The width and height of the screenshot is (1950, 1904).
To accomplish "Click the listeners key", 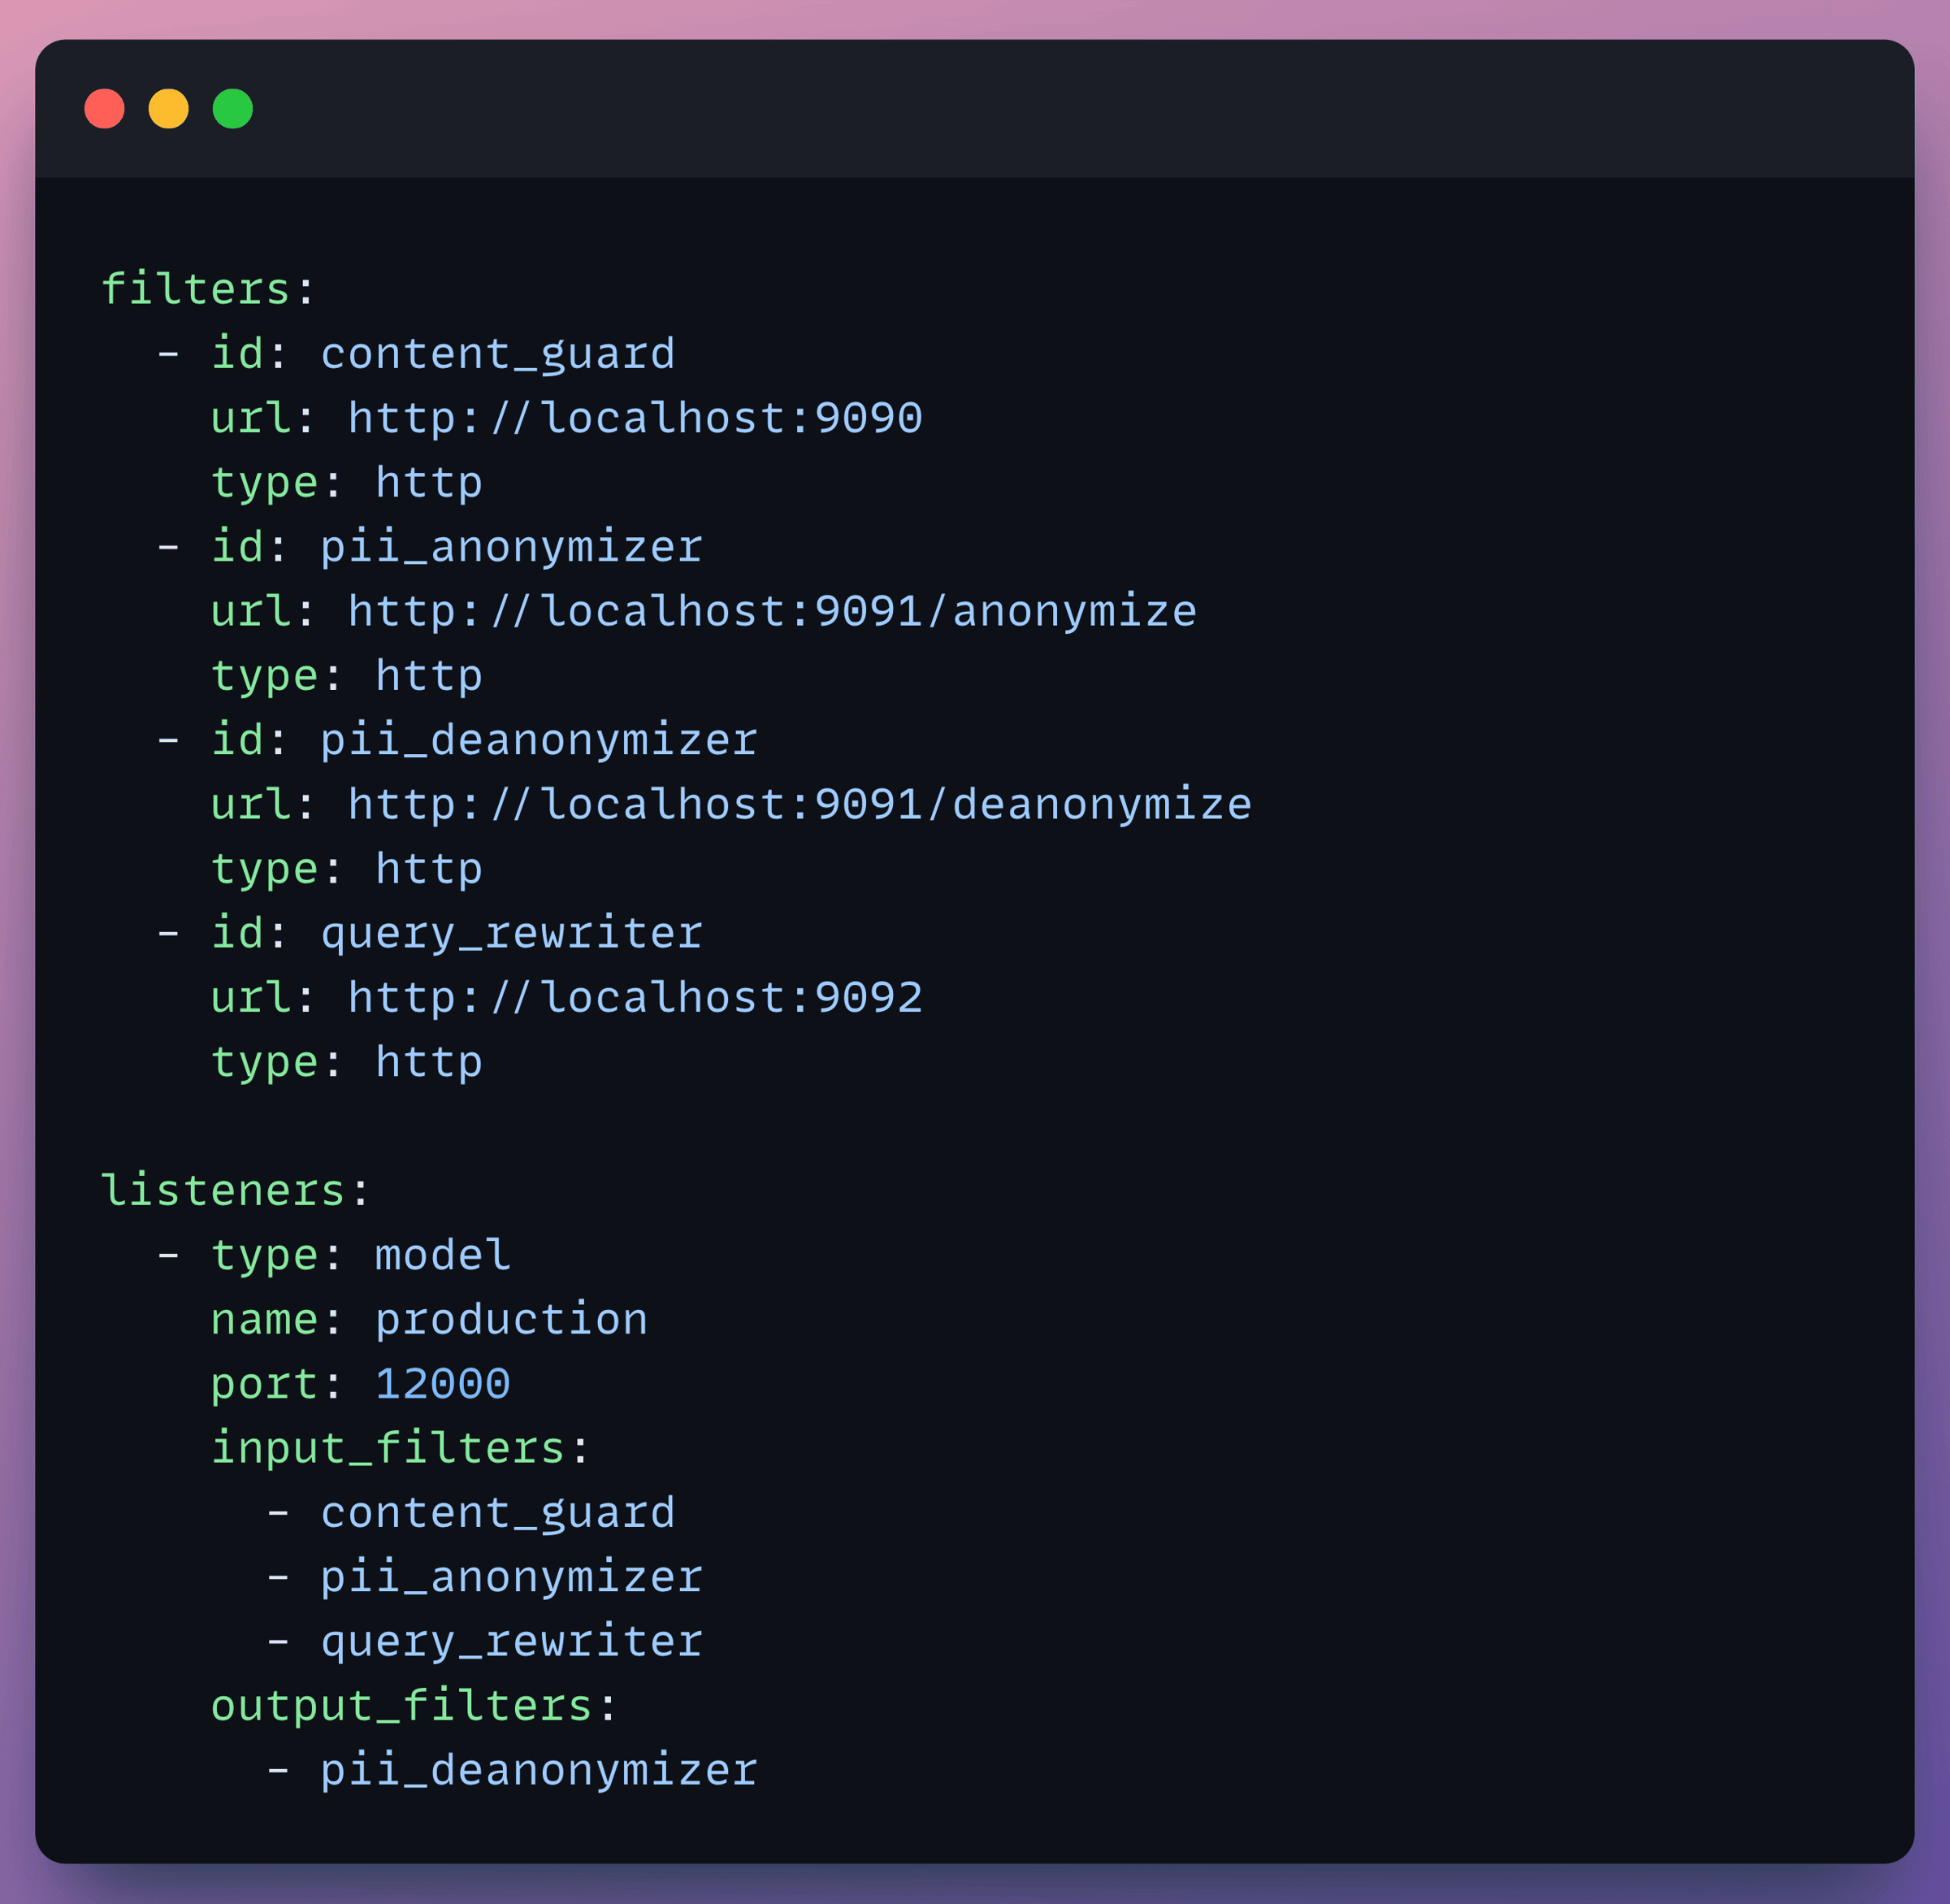I will click(223, 1190).
